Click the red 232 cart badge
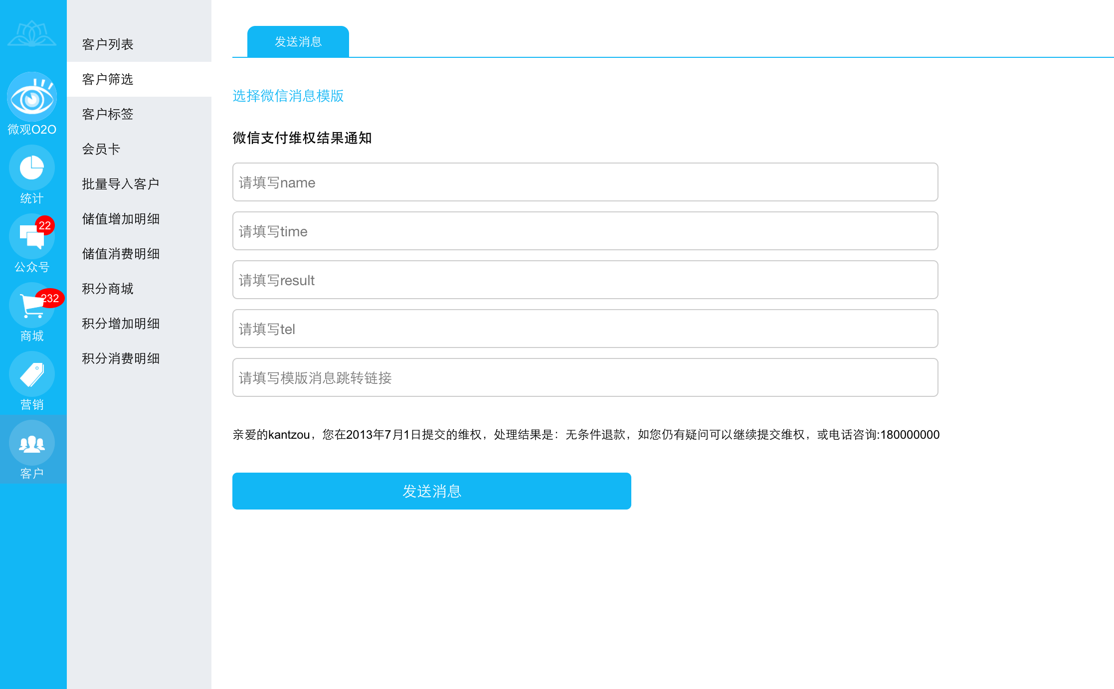The height and width of the screenshot is (689, 1114). point(50,298)
